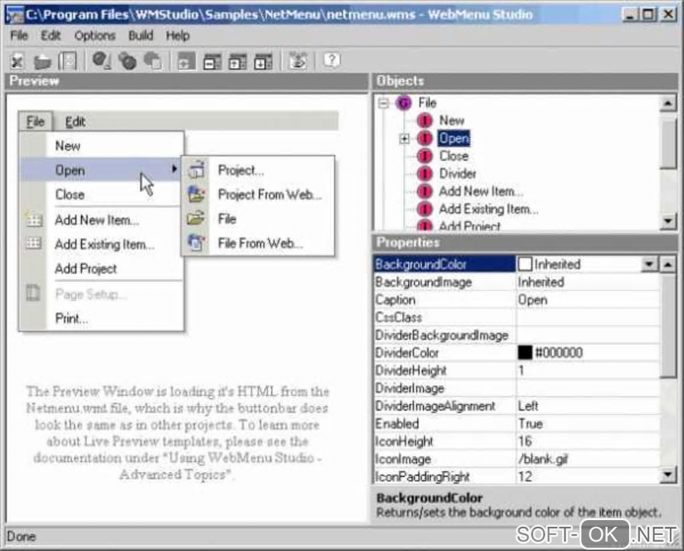Viewport: 684px width, 551px height.
Task: Click the two-balls toolbar icon
Action: (127, 61)
